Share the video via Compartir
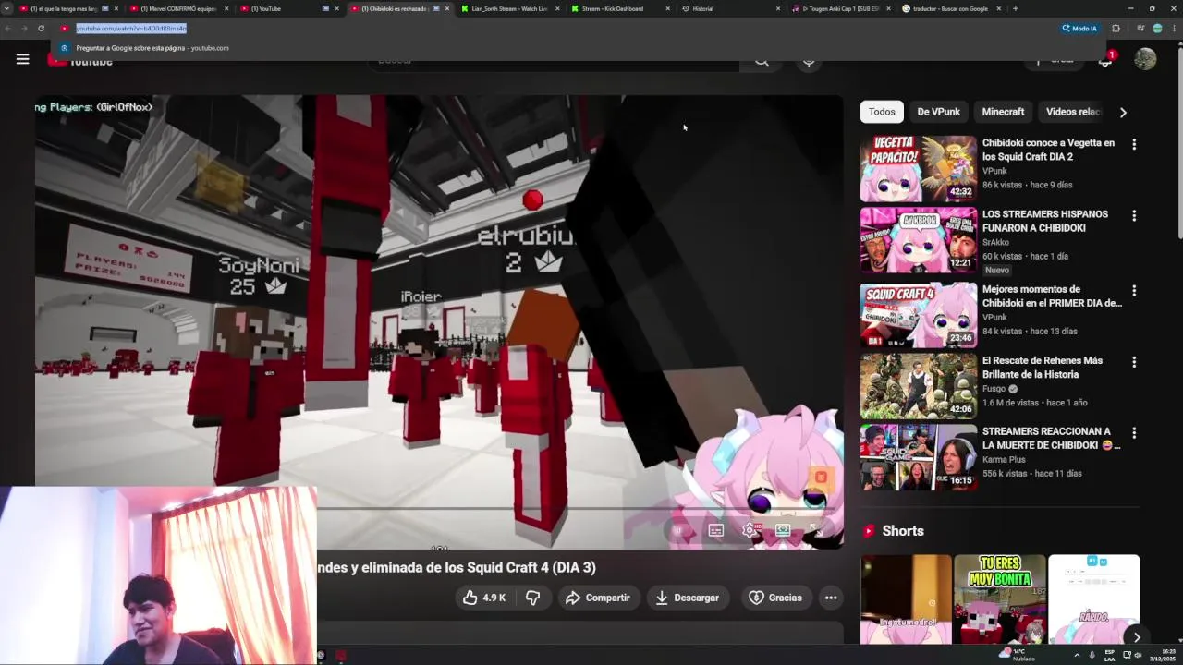 pyautogui.click(x=597, y=598)
